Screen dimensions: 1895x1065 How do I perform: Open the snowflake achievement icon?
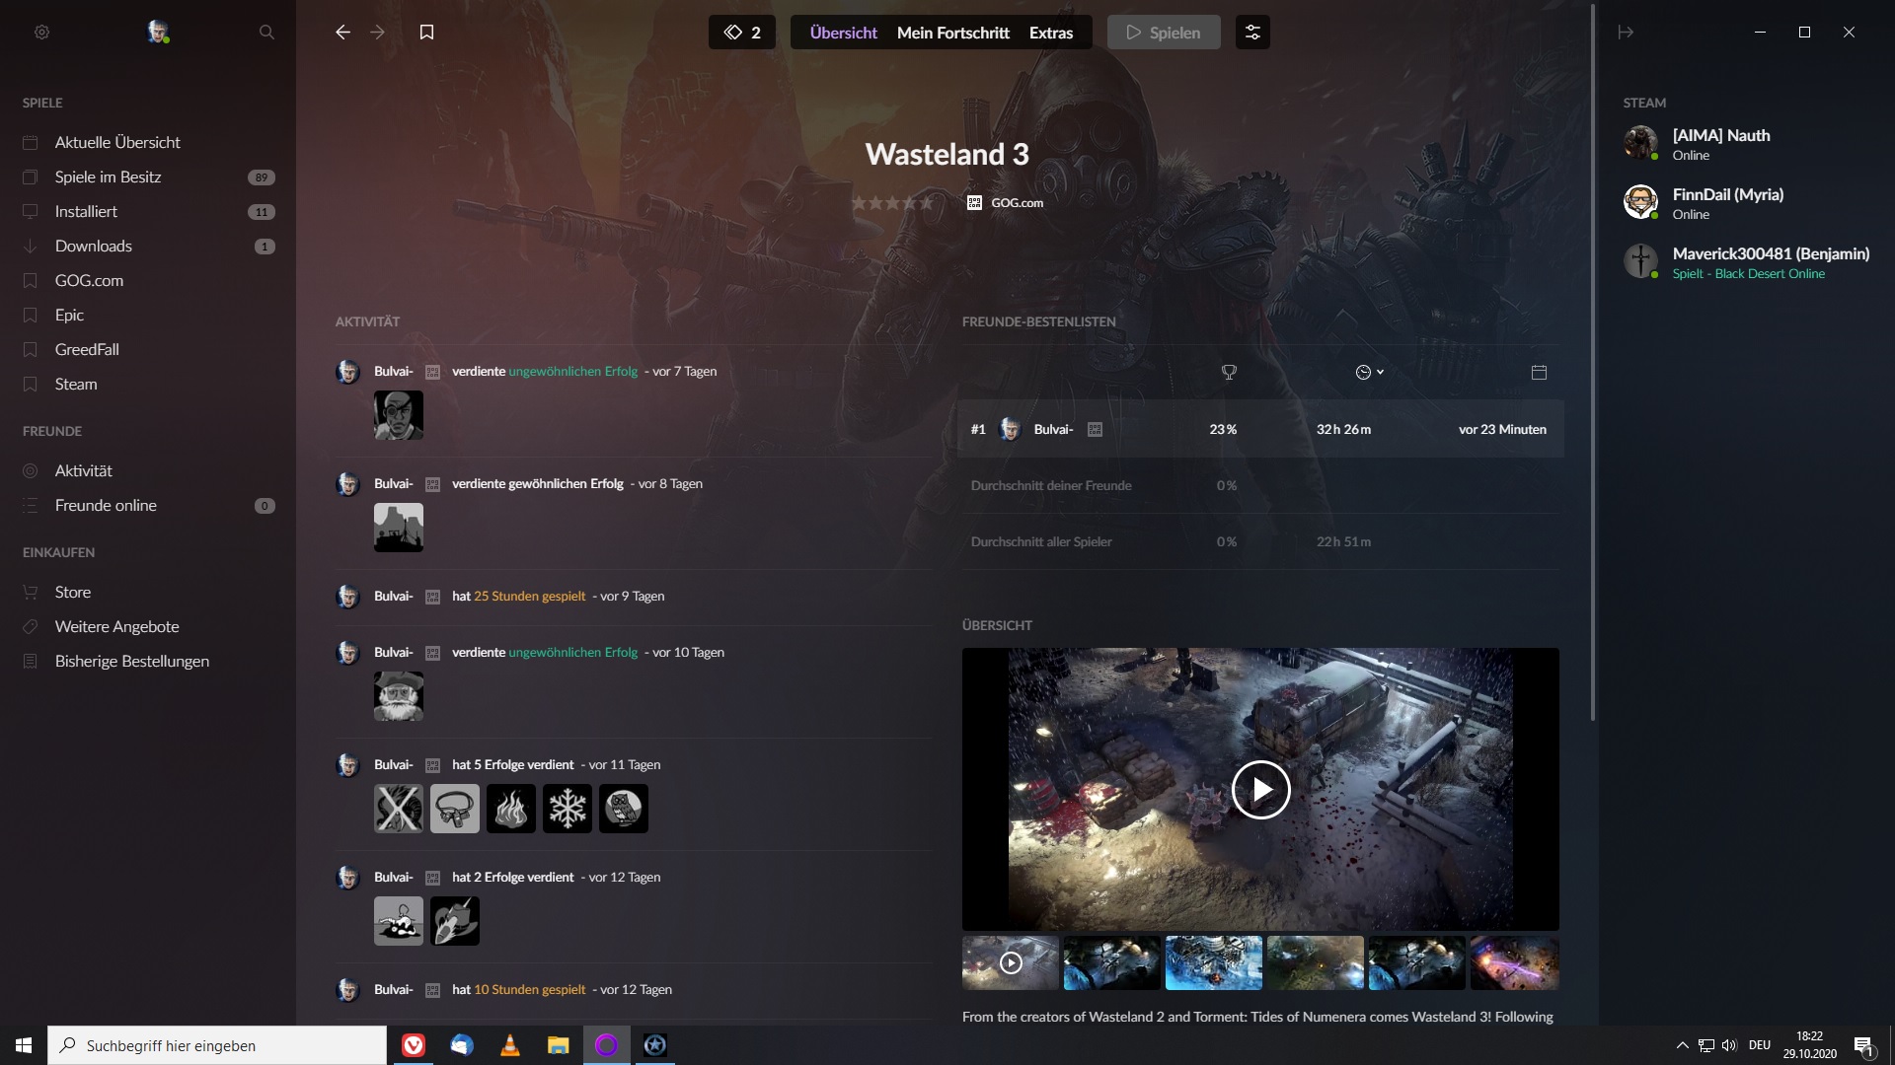[x=568, y=809]
